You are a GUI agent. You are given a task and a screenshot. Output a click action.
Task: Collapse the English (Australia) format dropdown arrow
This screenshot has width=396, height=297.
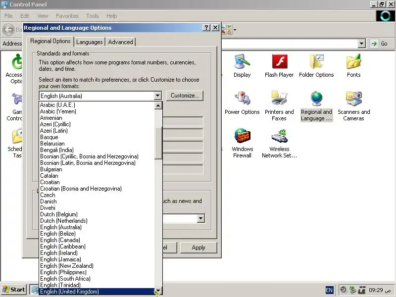(x=157, y=96)
